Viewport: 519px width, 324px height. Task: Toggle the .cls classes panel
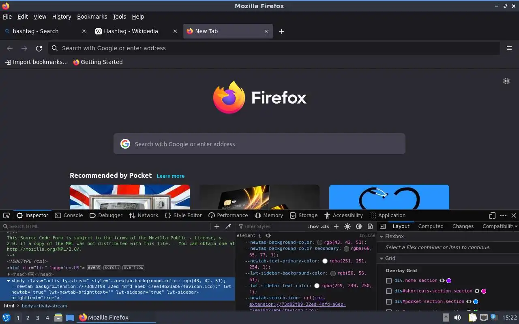(325, 226)
